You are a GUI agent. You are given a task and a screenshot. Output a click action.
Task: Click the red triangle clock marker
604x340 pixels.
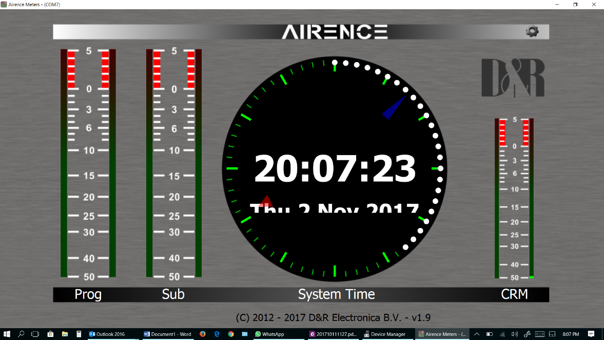266,200
